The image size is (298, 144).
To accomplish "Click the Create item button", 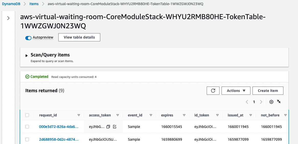I will [268, 91].
